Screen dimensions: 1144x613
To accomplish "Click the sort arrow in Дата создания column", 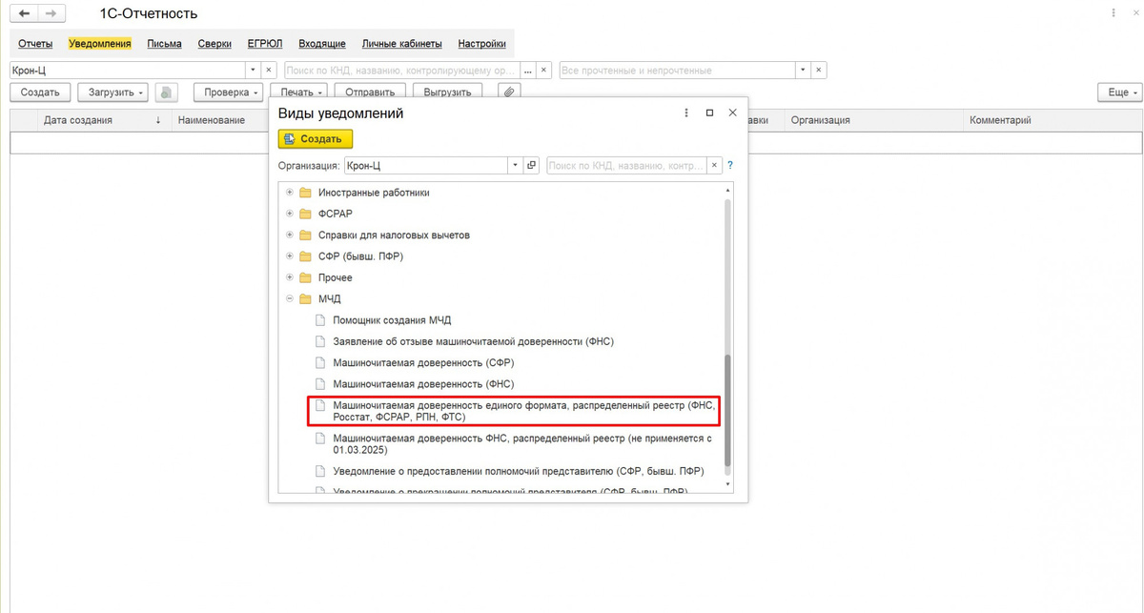I will tap(158, 120).
